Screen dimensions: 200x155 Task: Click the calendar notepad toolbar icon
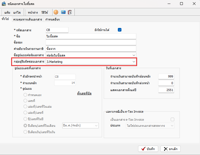coord(70,12)
